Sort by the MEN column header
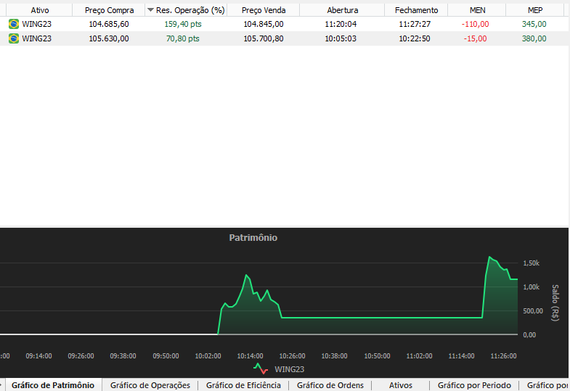This screenshot has width=570, height=391. coord(477,10)
